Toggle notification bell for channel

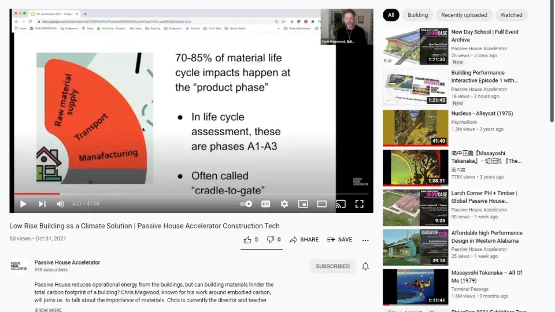[x=365, y=266]
